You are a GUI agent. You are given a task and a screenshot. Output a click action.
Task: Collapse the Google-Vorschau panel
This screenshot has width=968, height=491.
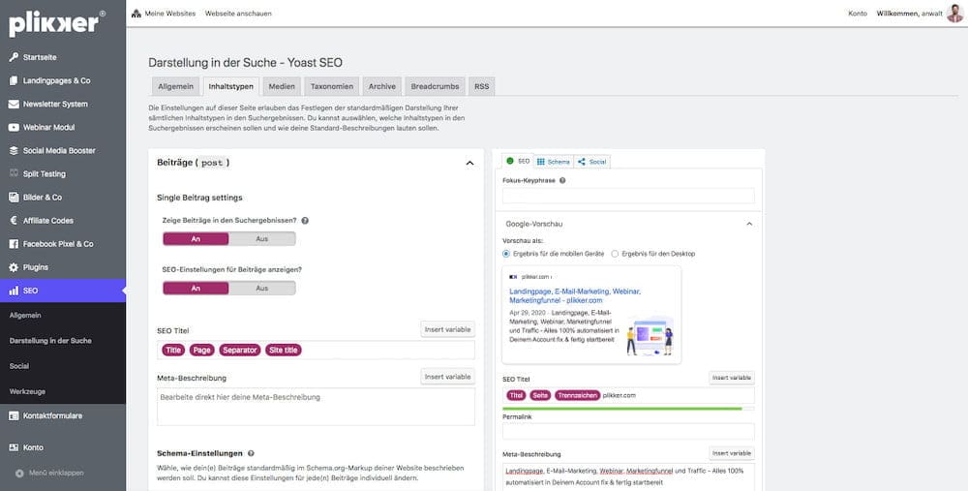pyautogui.click(x=749, y=224)
